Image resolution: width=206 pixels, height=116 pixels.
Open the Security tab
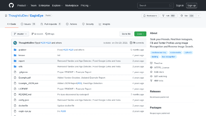click(88, 24)
